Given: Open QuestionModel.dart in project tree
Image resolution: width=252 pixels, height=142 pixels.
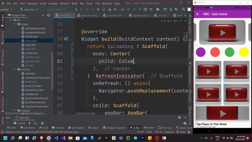Looking at the screenshot, I should (36, 98).
